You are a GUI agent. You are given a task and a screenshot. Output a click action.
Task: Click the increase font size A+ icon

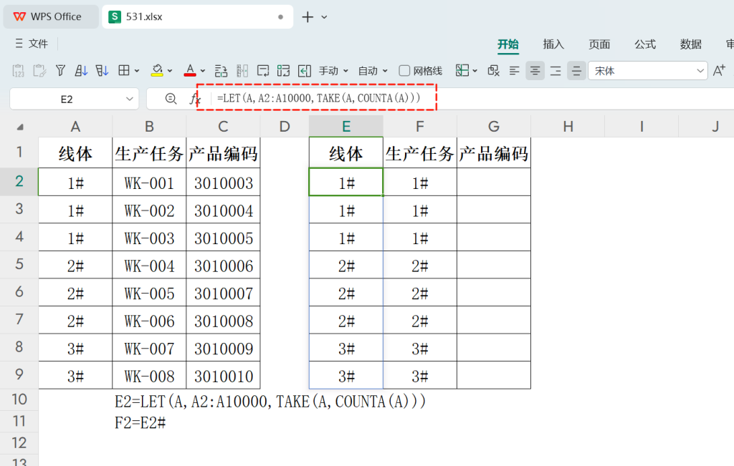pos(719,71)
